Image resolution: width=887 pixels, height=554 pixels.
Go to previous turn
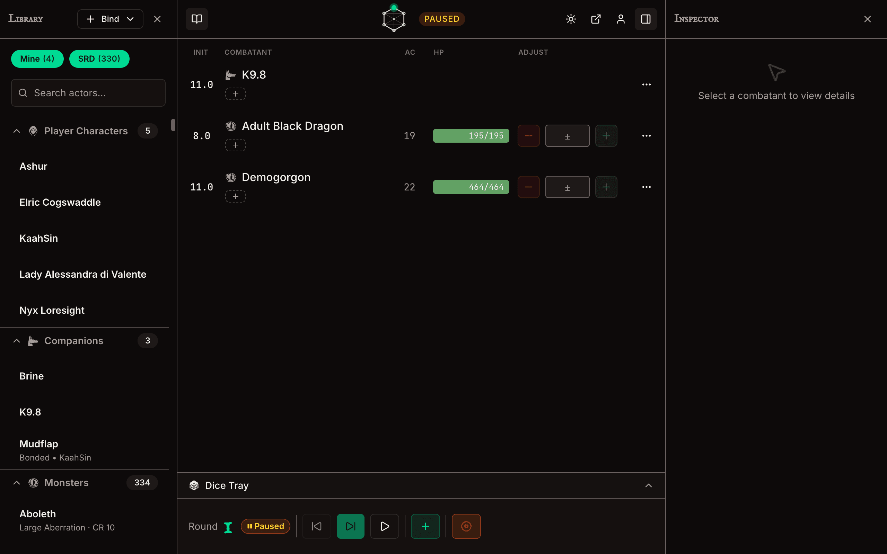coord(316,526)
